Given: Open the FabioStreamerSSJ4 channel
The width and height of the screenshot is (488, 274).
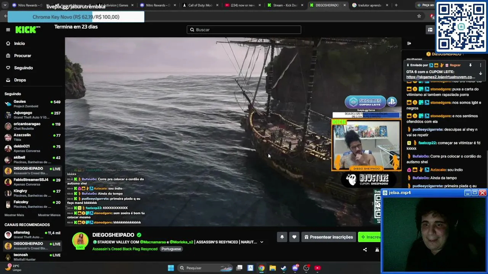Looking at the screenshot, I should [32, 182].
